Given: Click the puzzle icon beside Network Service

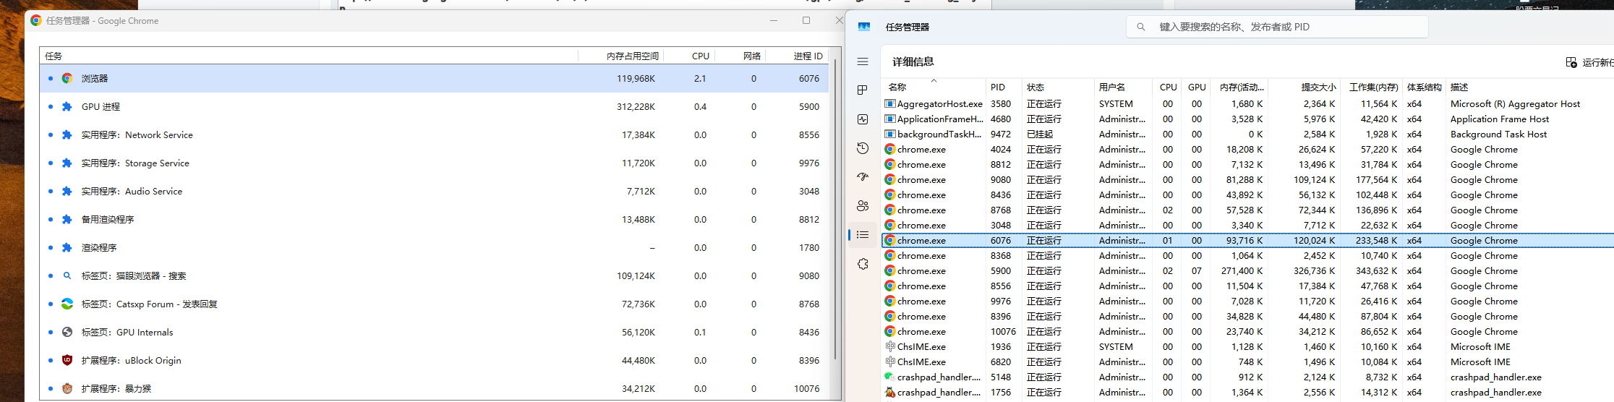Looking at the screenshot, I should [x=67, y=134].
